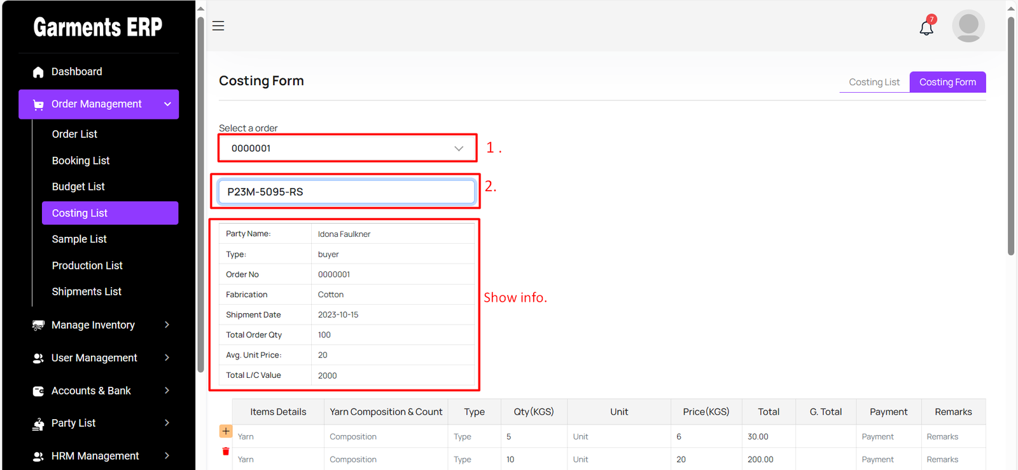The height and width of the screenshot is (470, 1018).
Task: Go to Shipments List page
Action: point(87,292)
